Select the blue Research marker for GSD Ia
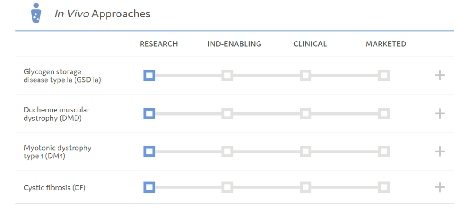This screenshot has height=212, width=468. [x=149, y=75]
